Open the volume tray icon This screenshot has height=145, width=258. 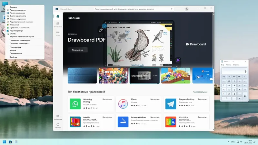pyautogui.click(x=241, y=142)
